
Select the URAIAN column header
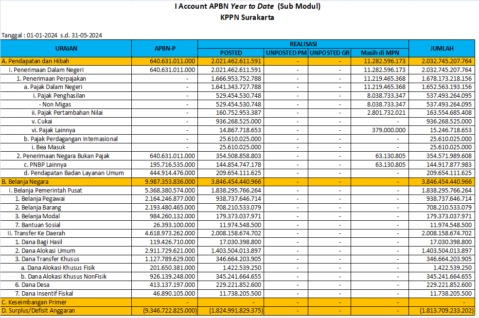click(66, 48)
